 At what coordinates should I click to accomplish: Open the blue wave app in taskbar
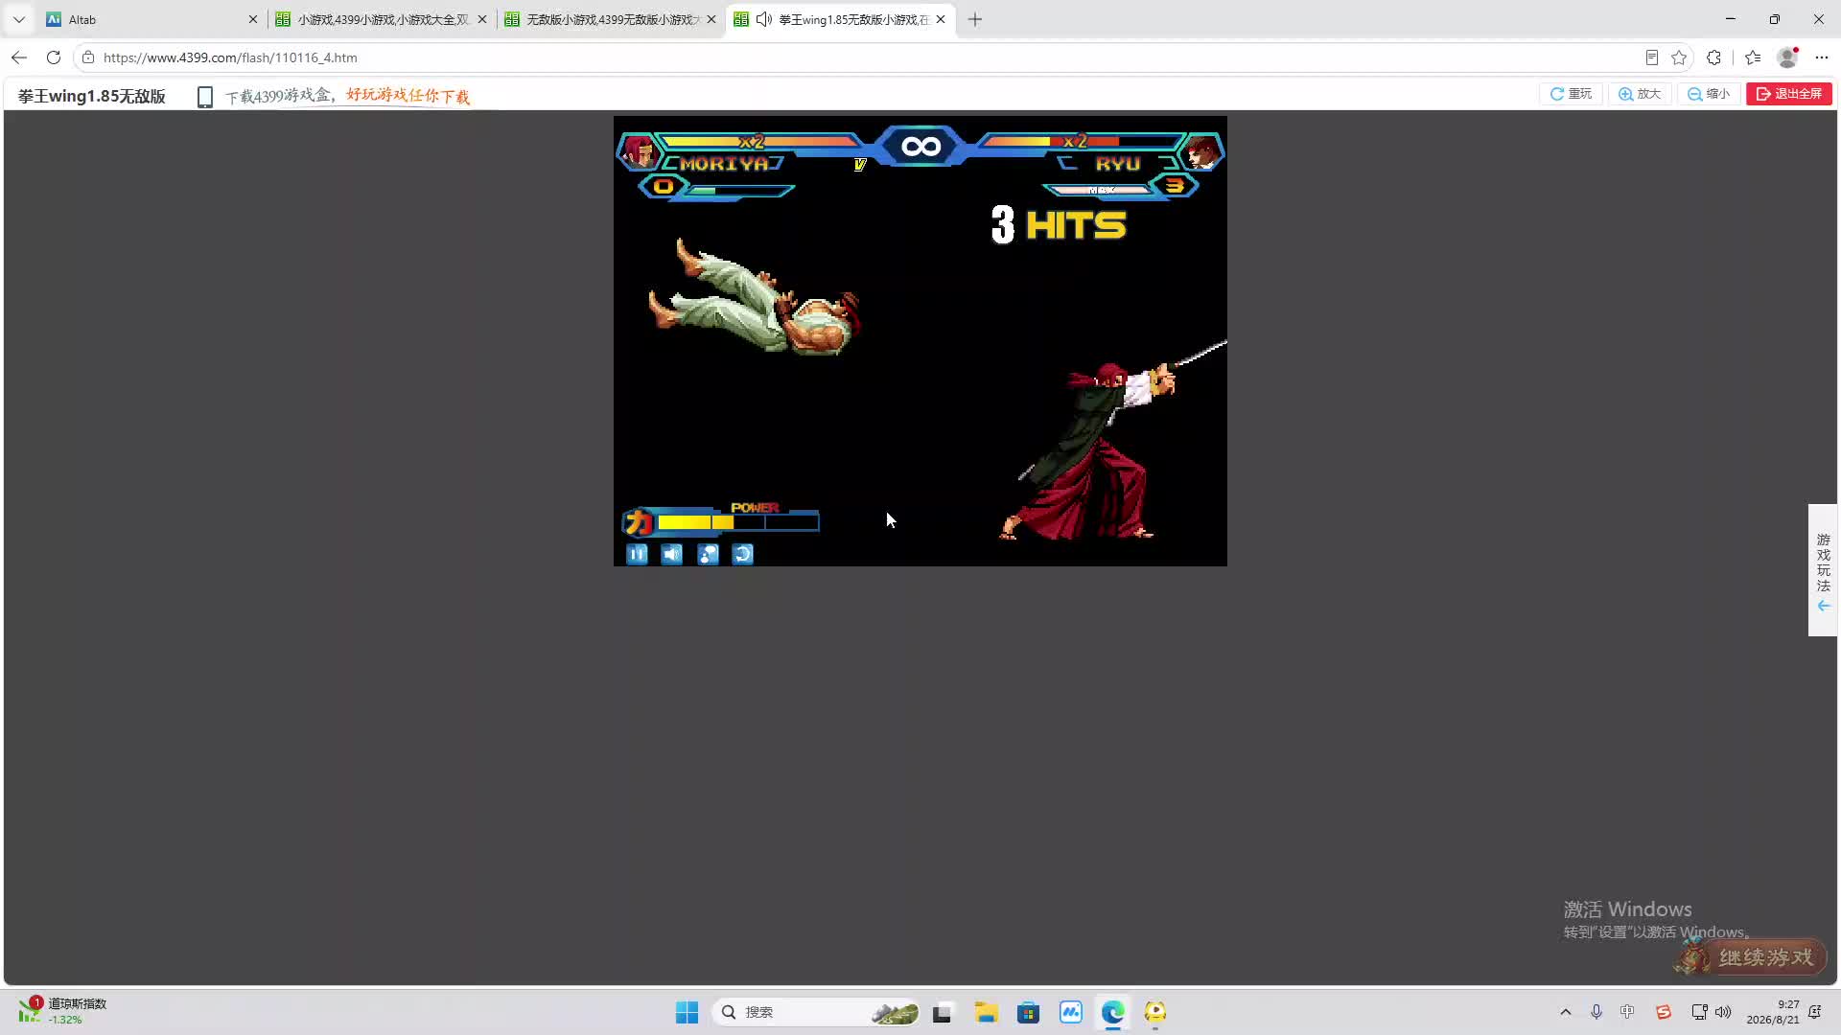point(1071,1012)
